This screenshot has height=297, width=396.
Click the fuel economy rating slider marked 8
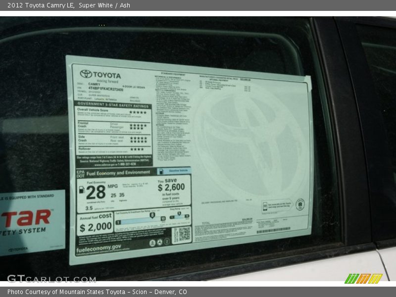pyautogui.click(x=141, y=219)
